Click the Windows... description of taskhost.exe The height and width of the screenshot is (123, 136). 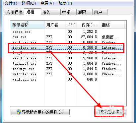pyautogui.click(x=111, y=64)
